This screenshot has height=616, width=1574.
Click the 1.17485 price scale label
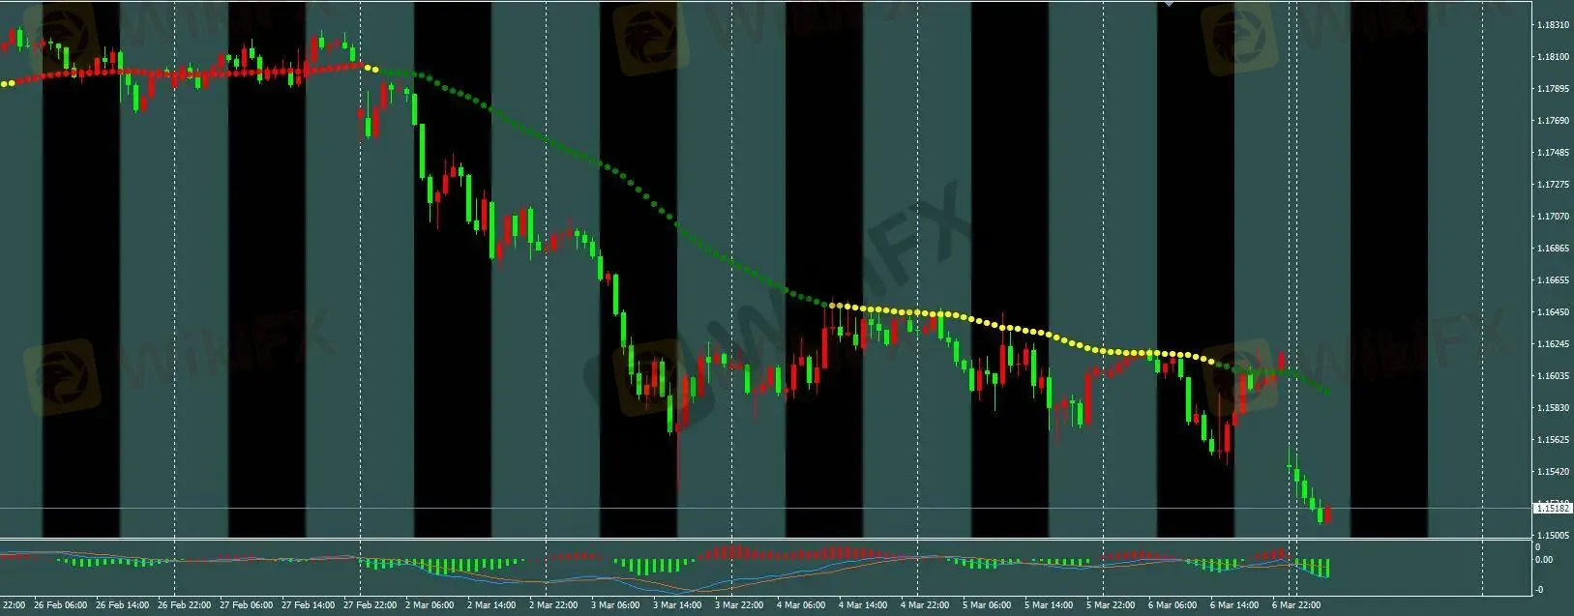coord(1552,153)
